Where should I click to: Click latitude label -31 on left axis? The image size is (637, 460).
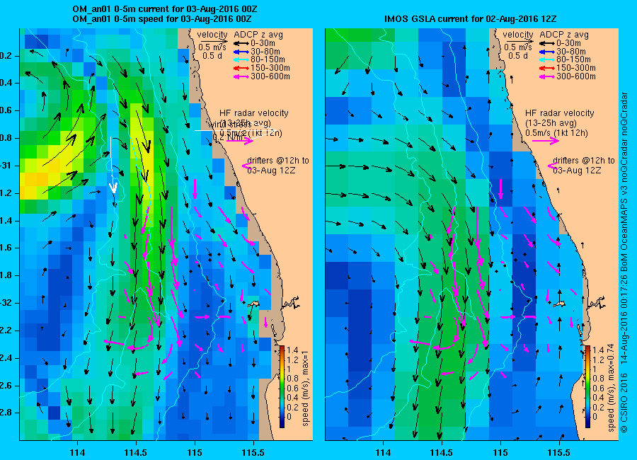point(6,166)
